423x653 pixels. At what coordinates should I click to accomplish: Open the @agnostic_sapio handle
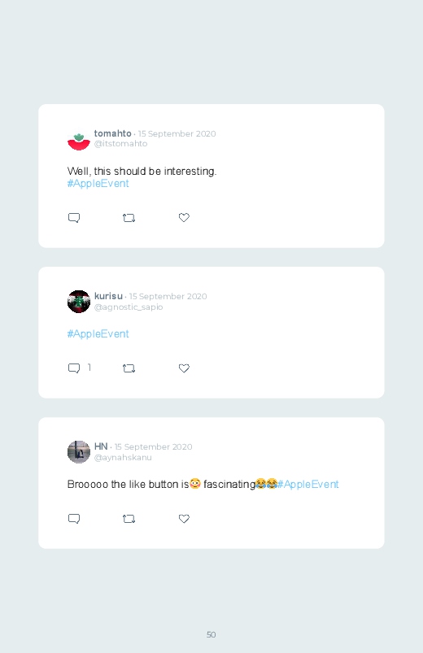click(129, 307)
